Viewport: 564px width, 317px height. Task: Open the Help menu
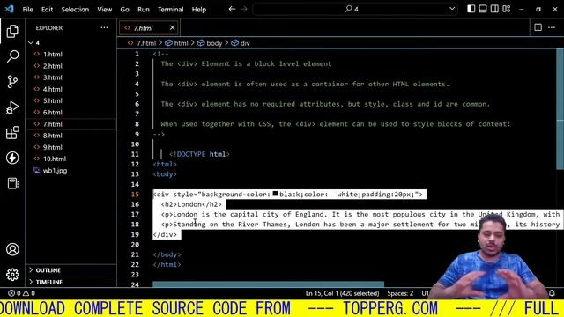199,10
